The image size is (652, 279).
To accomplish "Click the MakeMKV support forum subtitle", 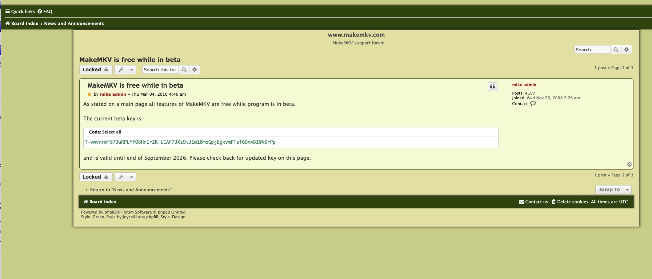I will coord(358,43).
